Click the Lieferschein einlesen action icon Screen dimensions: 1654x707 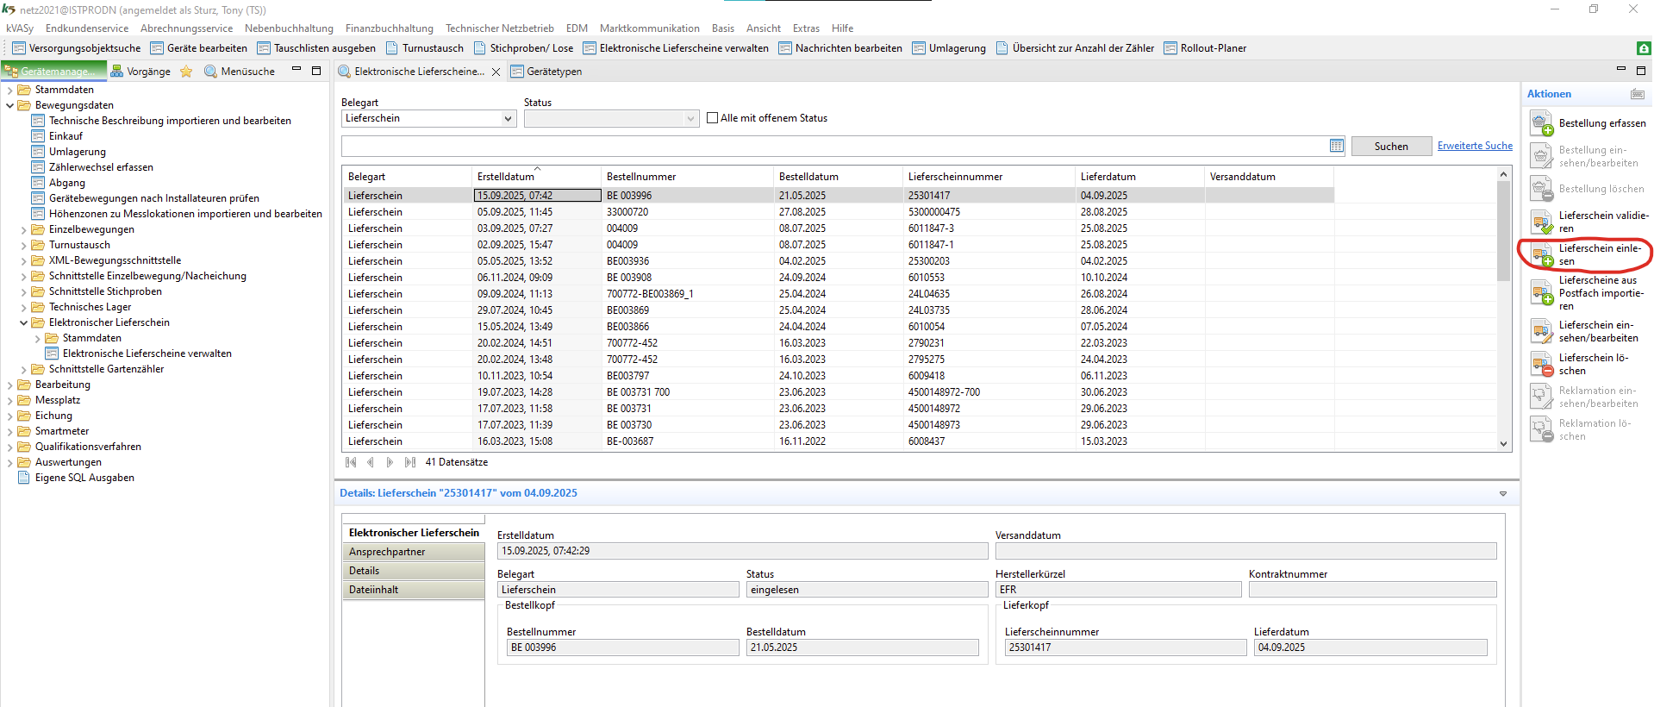click(1541, 255)
